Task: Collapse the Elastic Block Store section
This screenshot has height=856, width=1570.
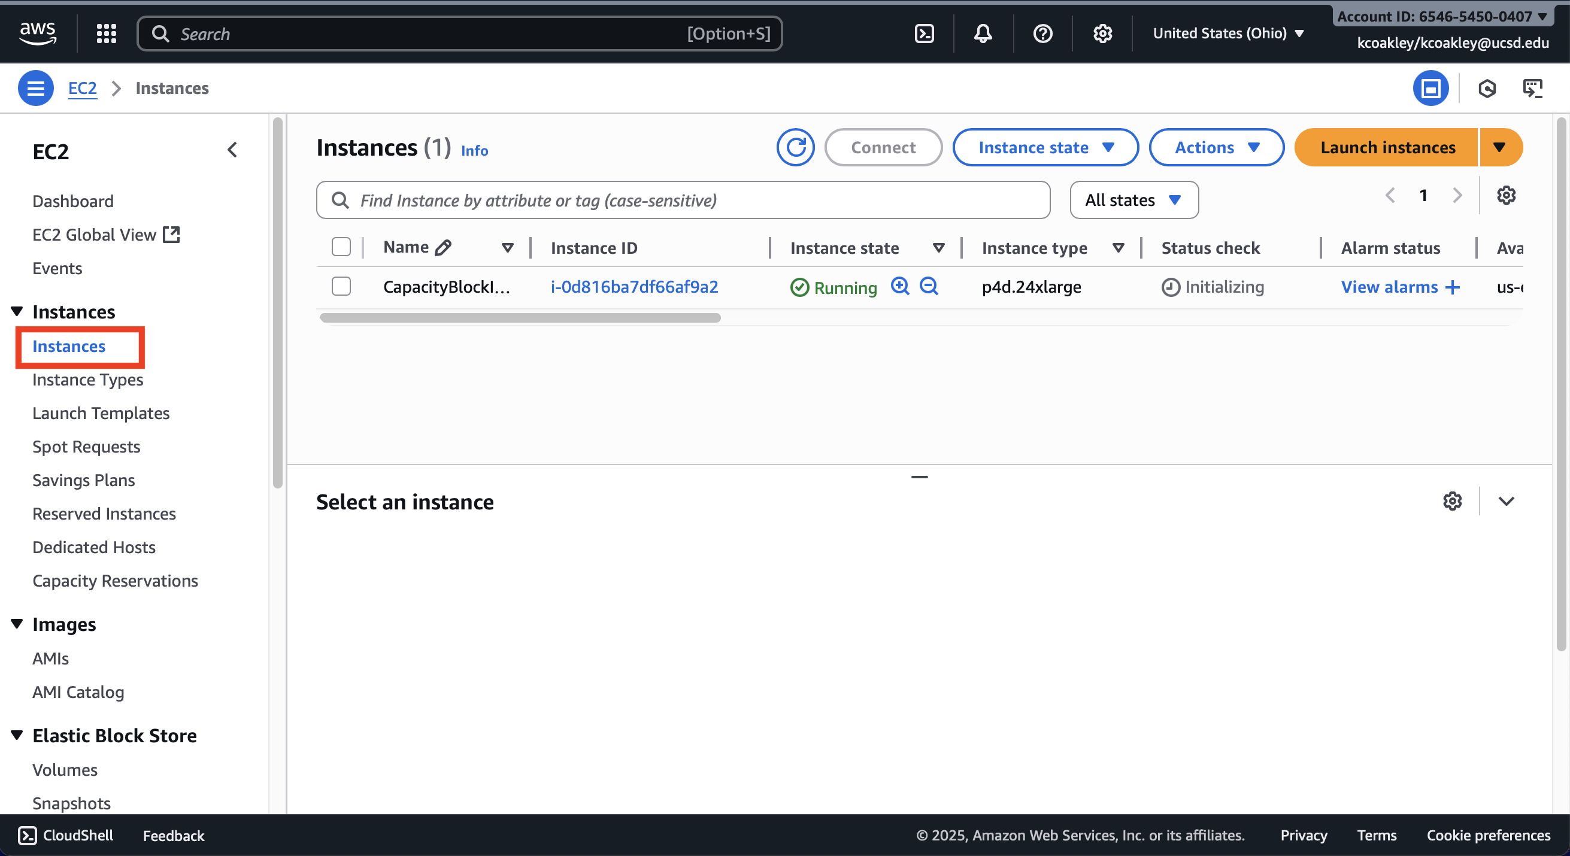Action: click(x=17, y=734)
